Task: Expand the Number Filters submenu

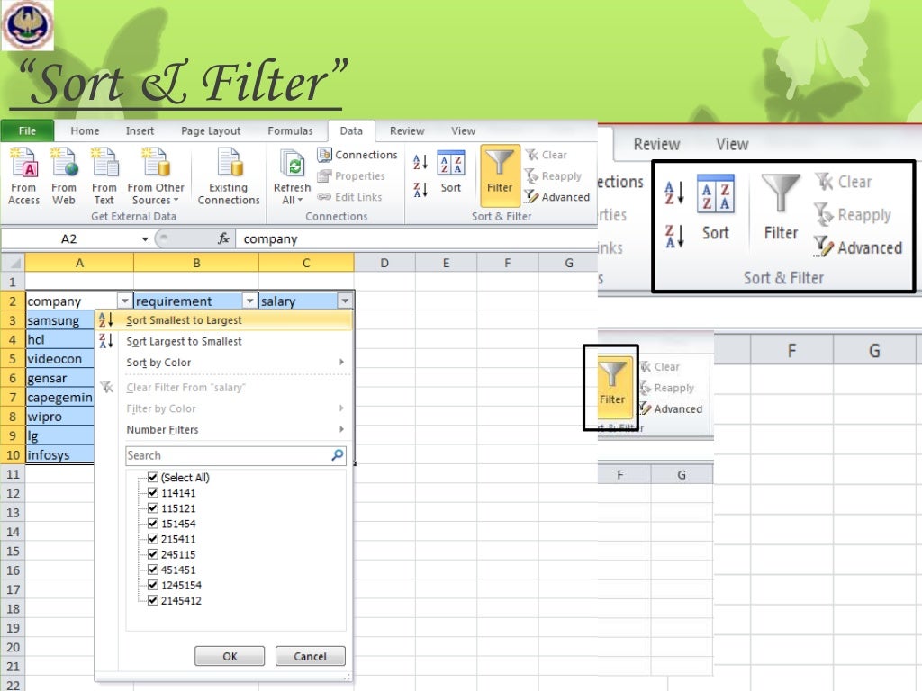Action: tap(341, 429)
